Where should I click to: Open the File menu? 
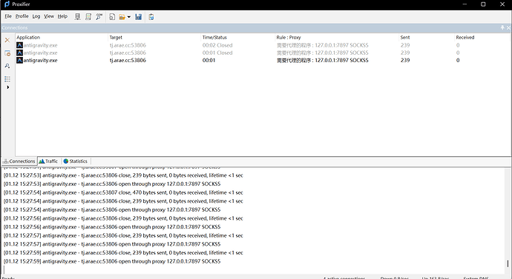(8, 16)
